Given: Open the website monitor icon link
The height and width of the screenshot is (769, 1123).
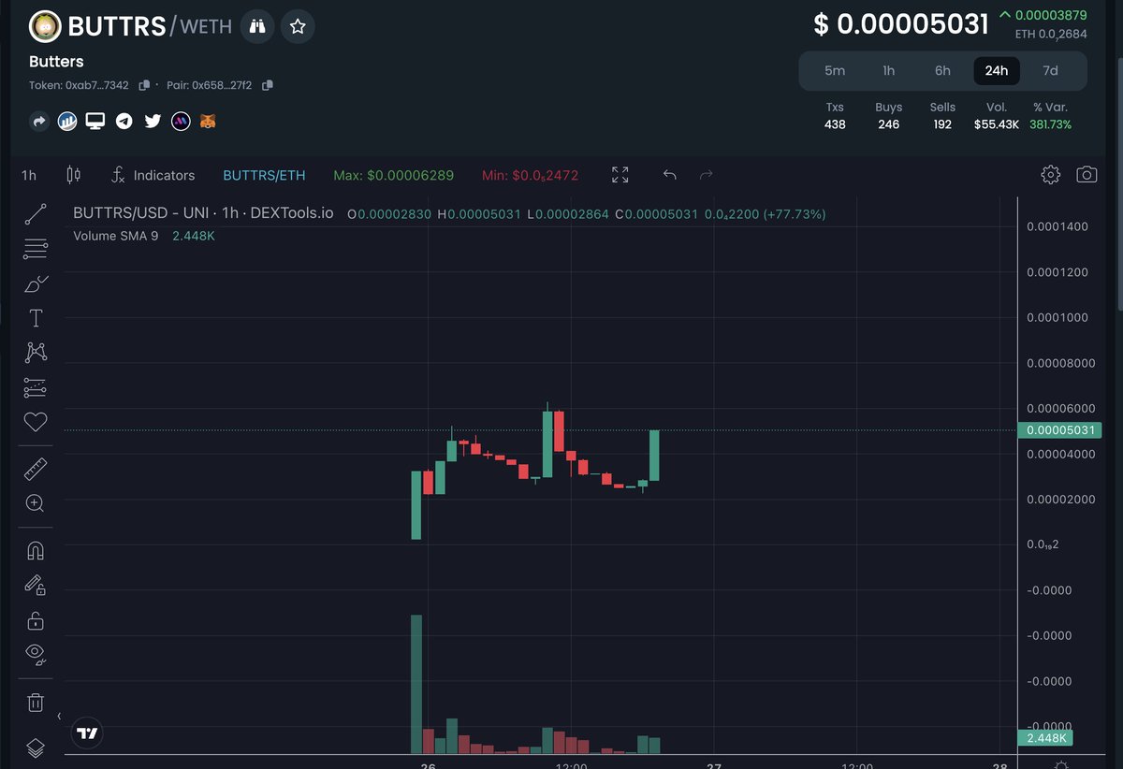Looking at the screenshot, I should 95,121.
